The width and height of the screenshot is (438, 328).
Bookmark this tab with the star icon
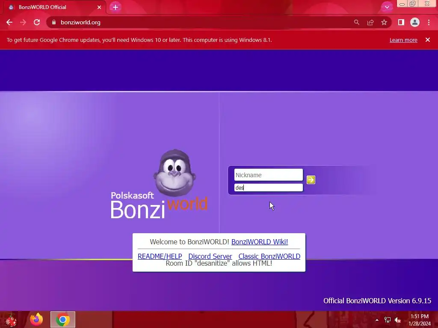point(384,22)
